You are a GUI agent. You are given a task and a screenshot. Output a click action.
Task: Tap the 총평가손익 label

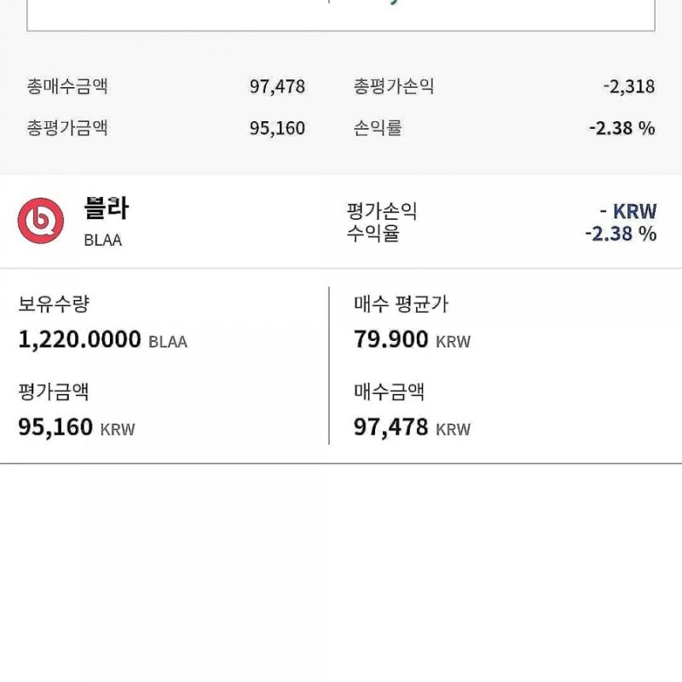pos(394,86)
